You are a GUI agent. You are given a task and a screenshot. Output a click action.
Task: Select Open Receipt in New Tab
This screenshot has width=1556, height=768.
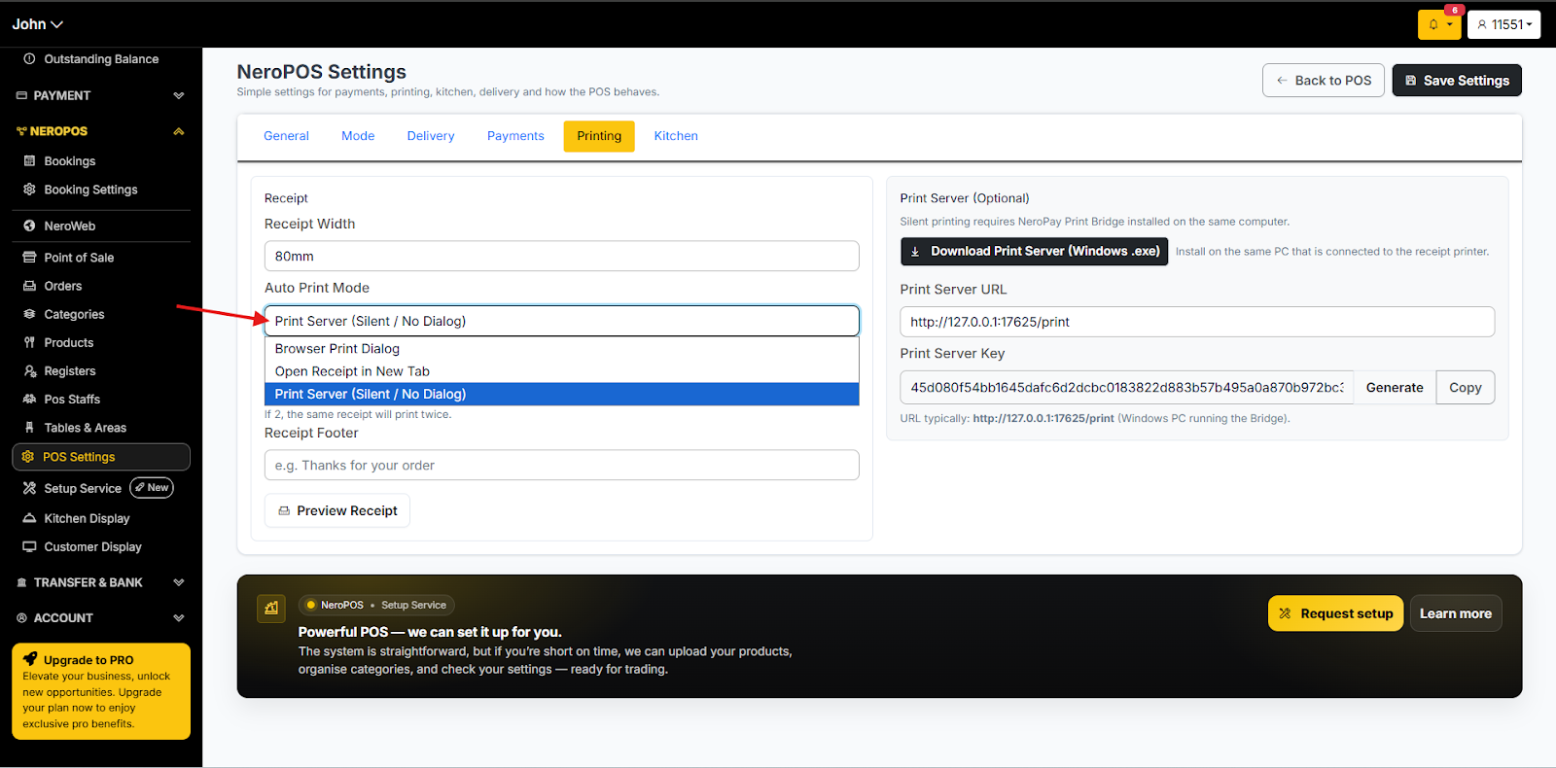[x=352, y=371]
